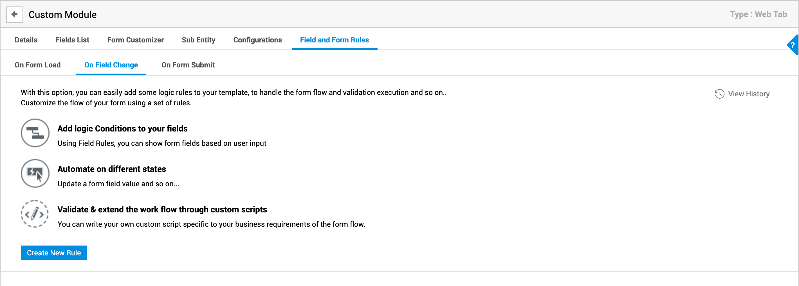Image resolution: width=799 pixels, height=286 pixels.
Task: Click the Automate on different states heading
Action: (x=111, y=169)
